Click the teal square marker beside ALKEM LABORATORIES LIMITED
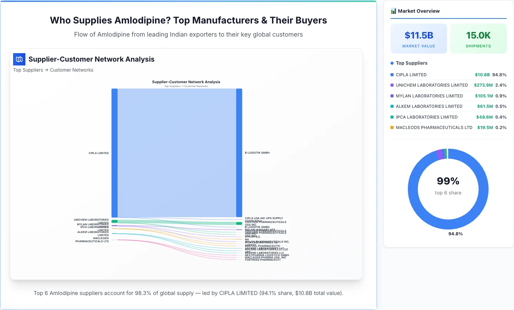 392,106
